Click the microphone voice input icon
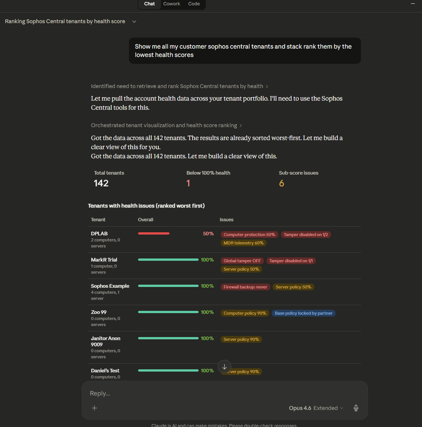The image size is (422, 427). pyautogui.click(x=356, y=408)
